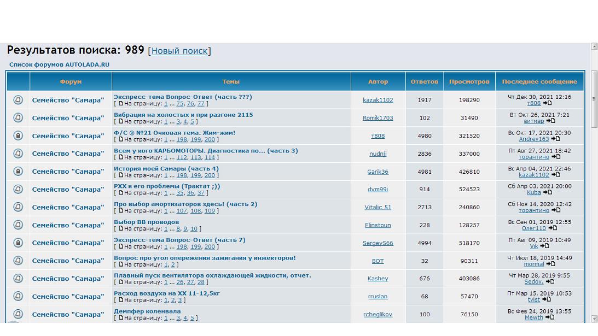Click topic status icon for Выбор ВВ проводов row
This screenshot has height=336, width=598.
(18, 225)
